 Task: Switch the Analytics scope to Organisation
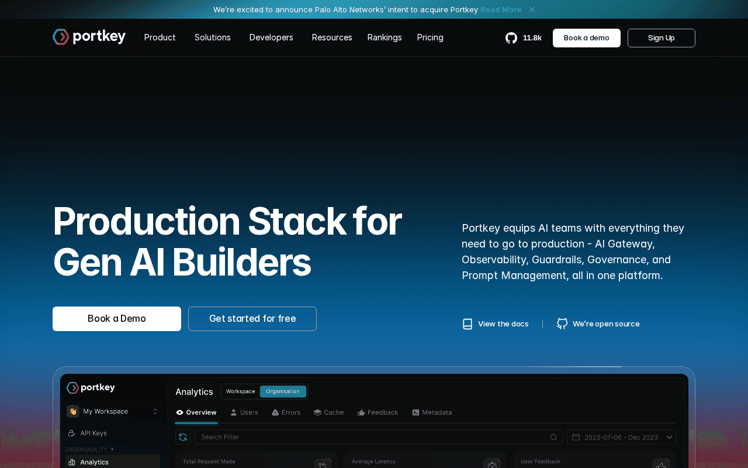click(x=283, y=391)
